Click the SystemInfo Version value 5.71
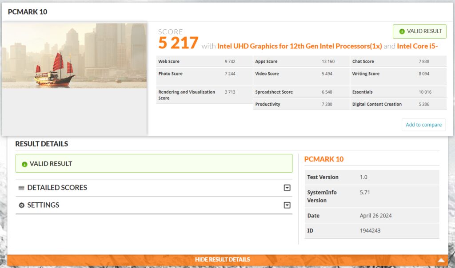This screenshot has width=455, height=268. (365, 193)
